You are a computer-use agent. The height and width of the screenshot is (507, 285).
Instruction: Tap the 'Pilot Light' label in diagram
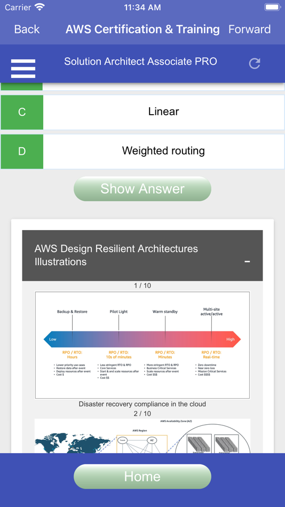(118, 312)
